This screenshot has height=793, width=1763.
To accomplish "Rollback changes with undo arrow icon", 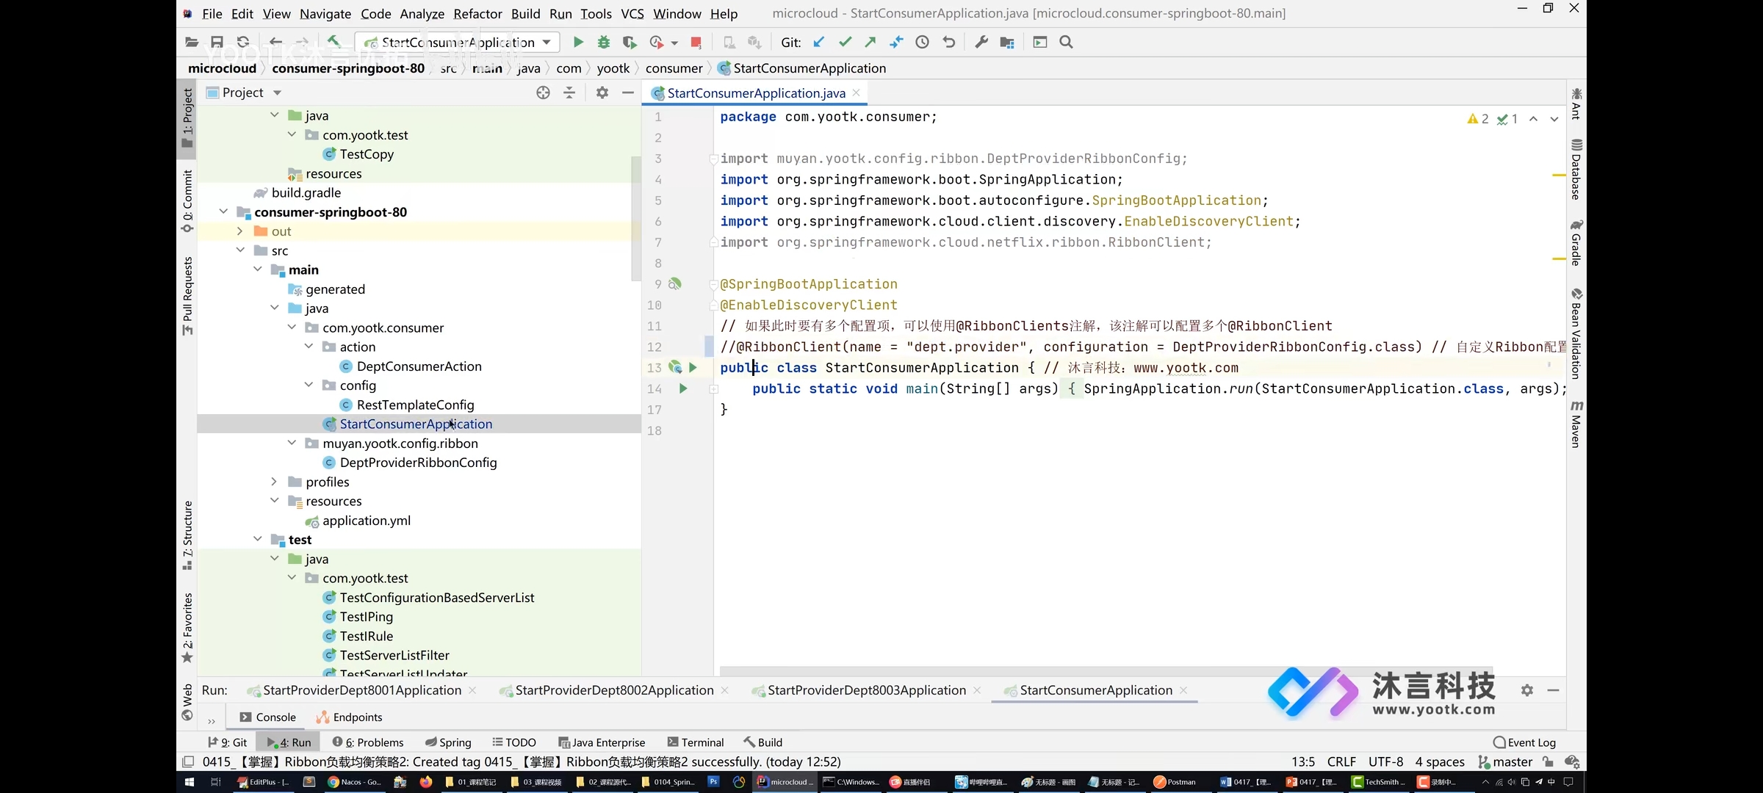I will [x=949, y=43].
